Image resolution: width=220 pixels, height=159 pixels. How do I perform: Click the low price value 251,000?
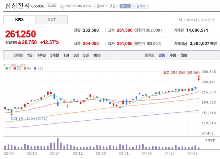click(x=124, y=43)
